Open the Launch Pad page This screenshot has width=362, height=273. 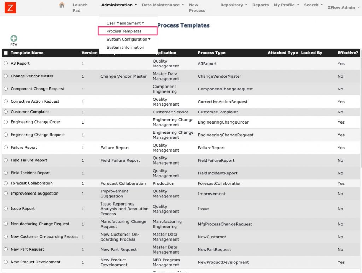(x=80, y=8)
